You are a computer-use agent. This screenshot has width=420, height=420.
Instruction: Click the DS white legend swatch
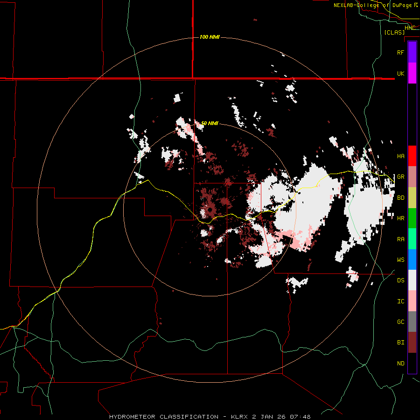(x=412, y=280)
